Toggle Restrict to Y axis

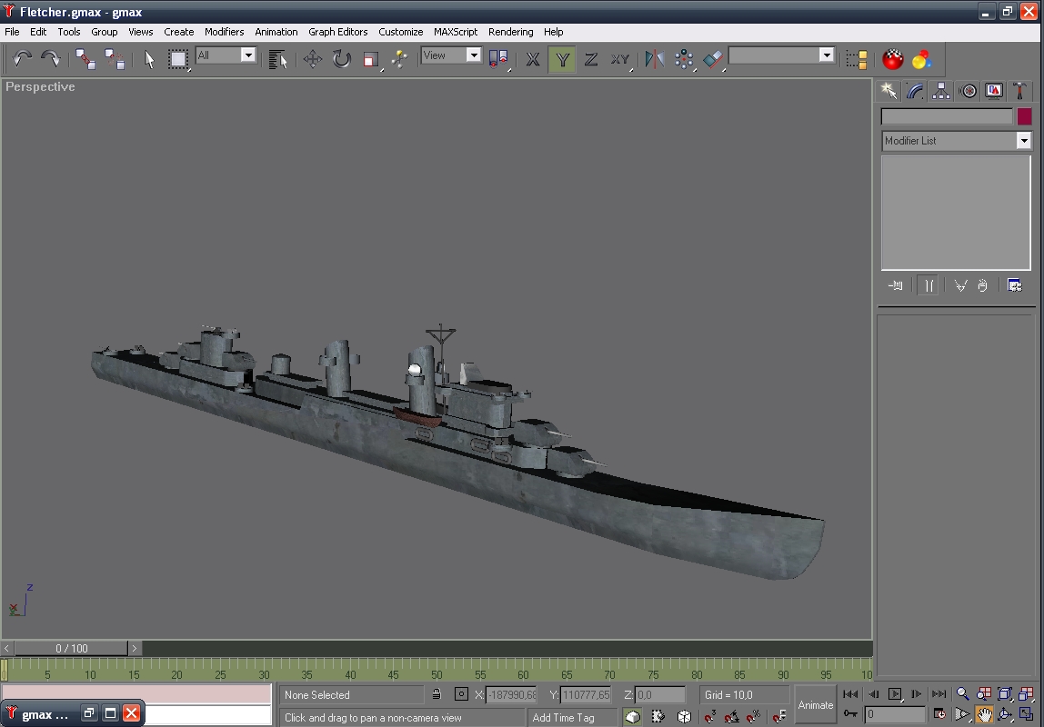[562, 59]
